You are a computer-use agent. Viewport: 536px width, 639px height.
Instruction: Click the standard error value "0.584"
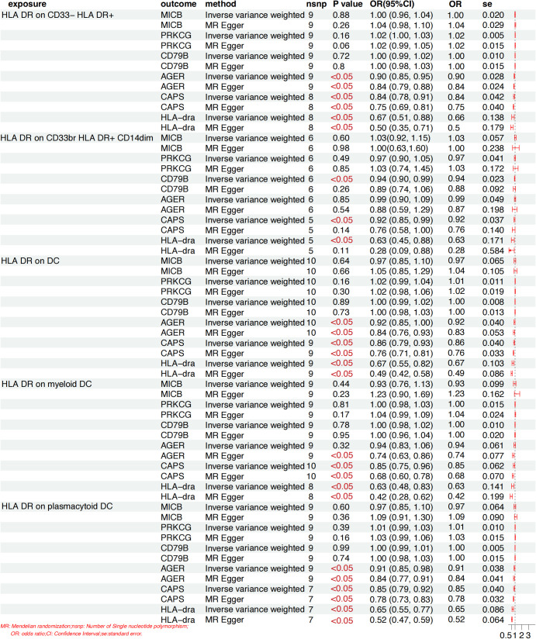(x=493, y=250)
